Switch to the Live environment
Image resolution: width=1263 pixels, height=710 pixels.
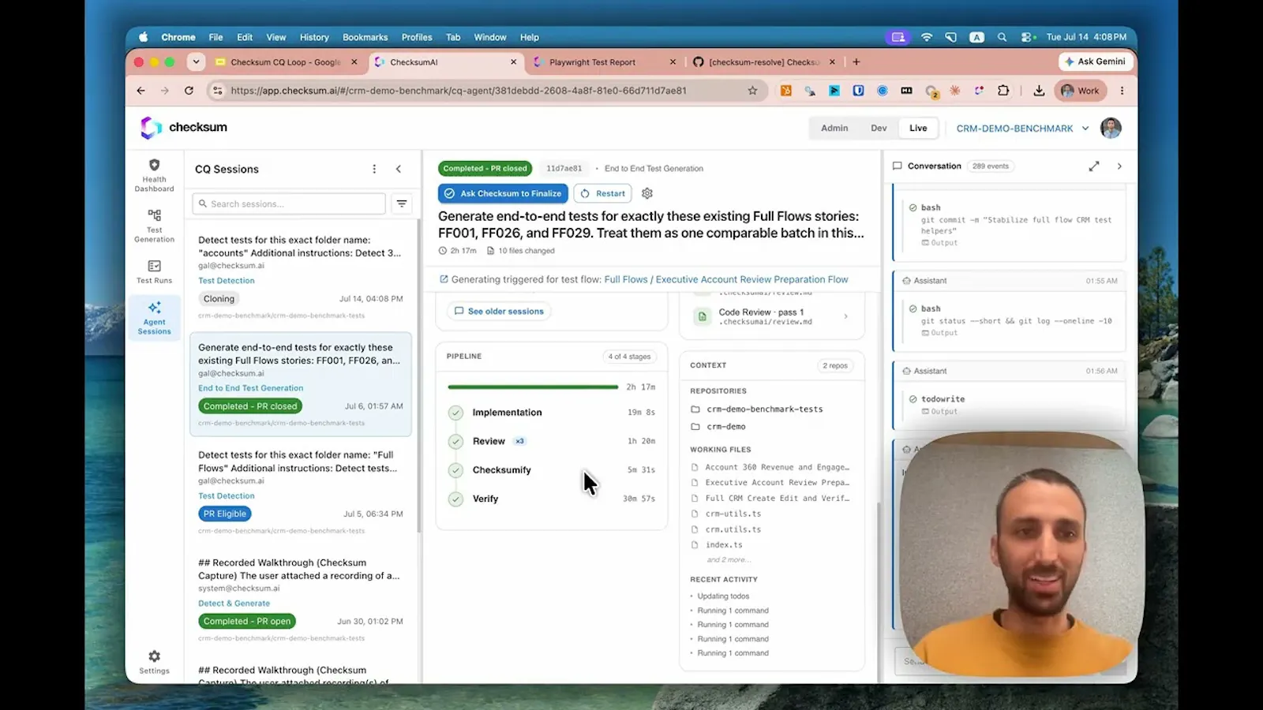[918, 128]
